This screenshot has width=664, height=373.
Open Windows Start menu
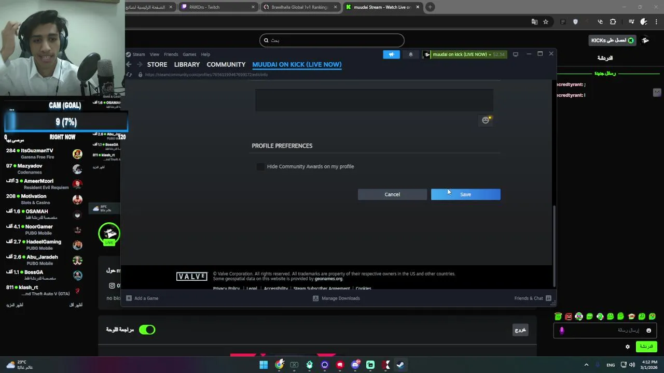point(264,365)
